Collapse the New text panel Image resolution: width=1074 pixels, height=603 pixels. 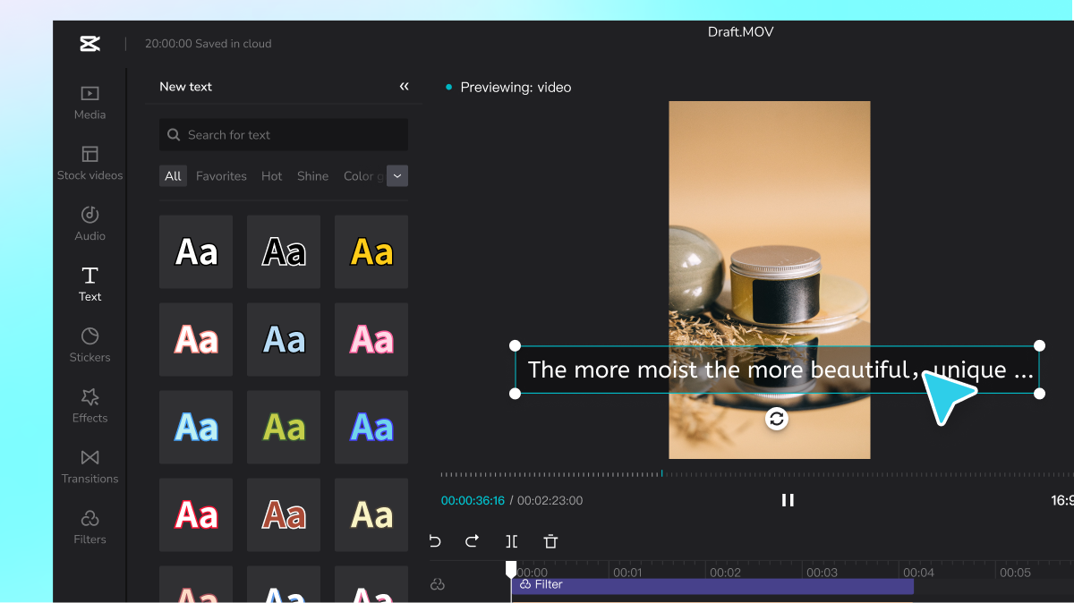point(404,87)
